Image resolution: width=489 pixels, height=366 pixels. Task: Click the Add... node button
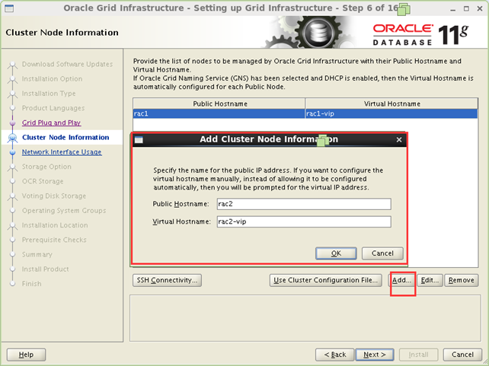coord(401,280)
